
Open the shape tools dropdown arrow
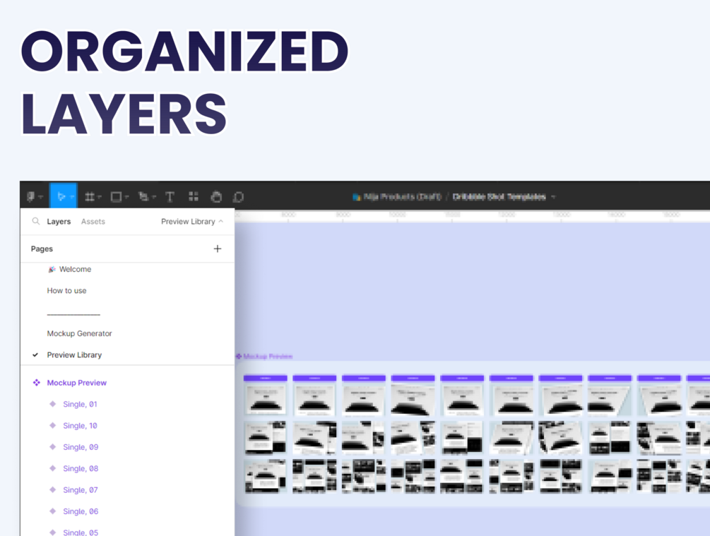coord(126,197)
